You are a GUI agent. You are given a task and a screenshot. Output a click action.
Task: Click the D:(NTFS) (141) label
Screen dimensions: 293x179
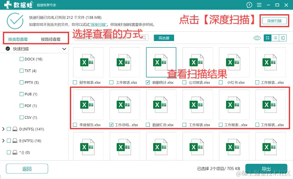[x=31, y=129]
